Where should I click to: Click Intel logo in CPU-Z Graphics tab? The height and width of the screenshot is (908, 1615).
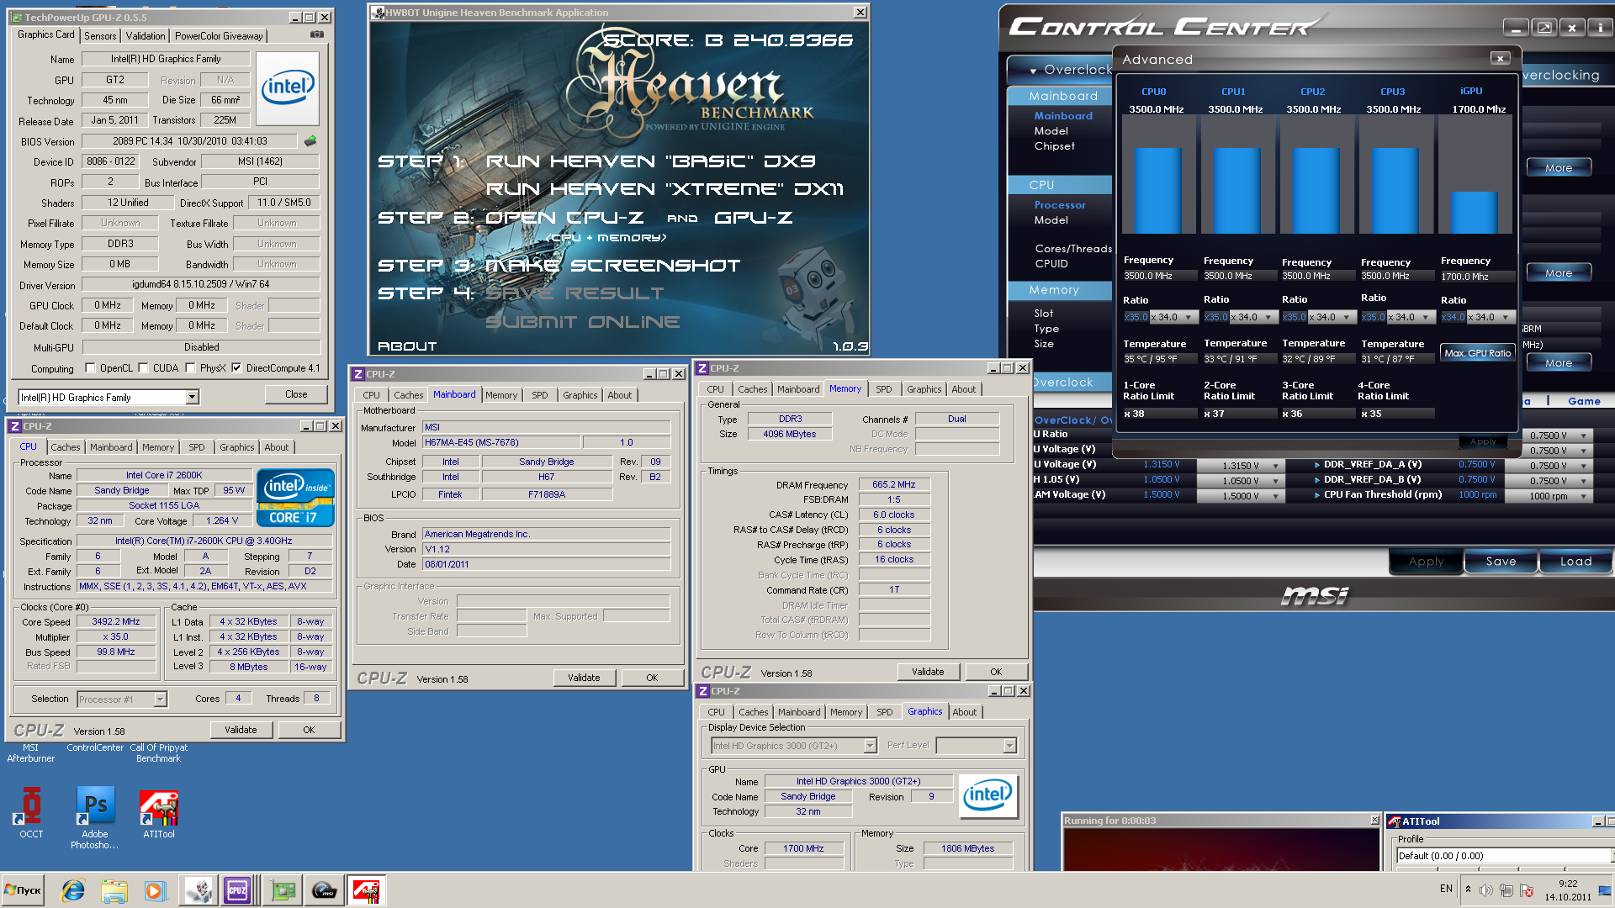pyautogui.click(x=988, y=795)
